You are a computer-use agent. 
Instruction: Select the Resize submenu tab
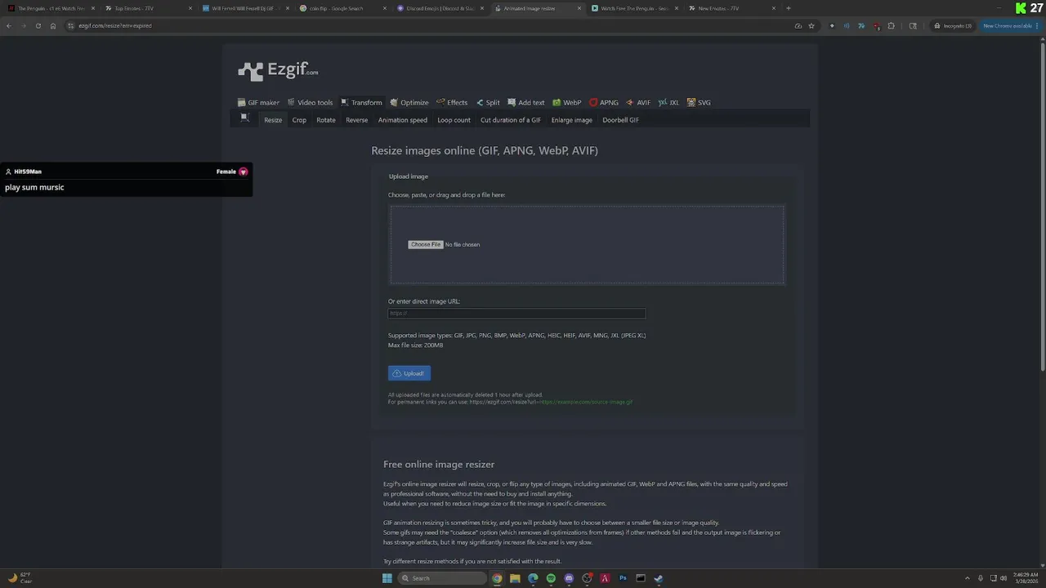pos(273,120)
